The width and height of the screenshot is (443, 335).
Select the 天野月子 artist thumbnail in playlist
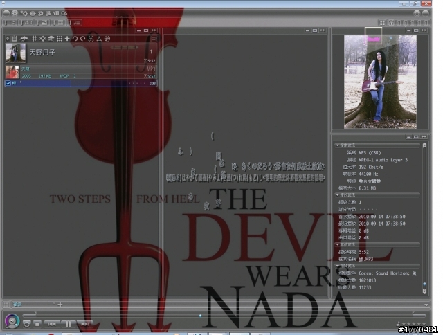pyautogui.click(x=15, y=53)
